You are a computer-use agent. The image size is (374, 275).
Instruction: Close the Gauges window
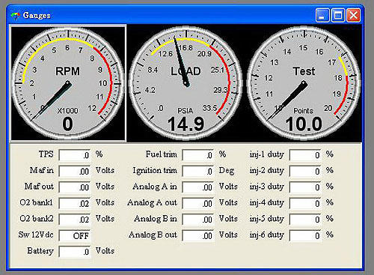(x=354, y=16)
